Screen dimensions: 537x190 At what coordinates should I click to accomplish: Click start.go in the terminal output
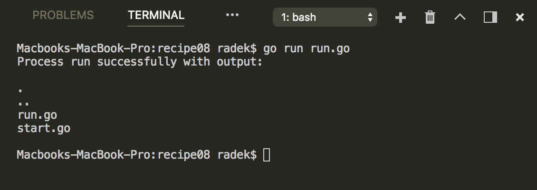(x=44, y=128)
